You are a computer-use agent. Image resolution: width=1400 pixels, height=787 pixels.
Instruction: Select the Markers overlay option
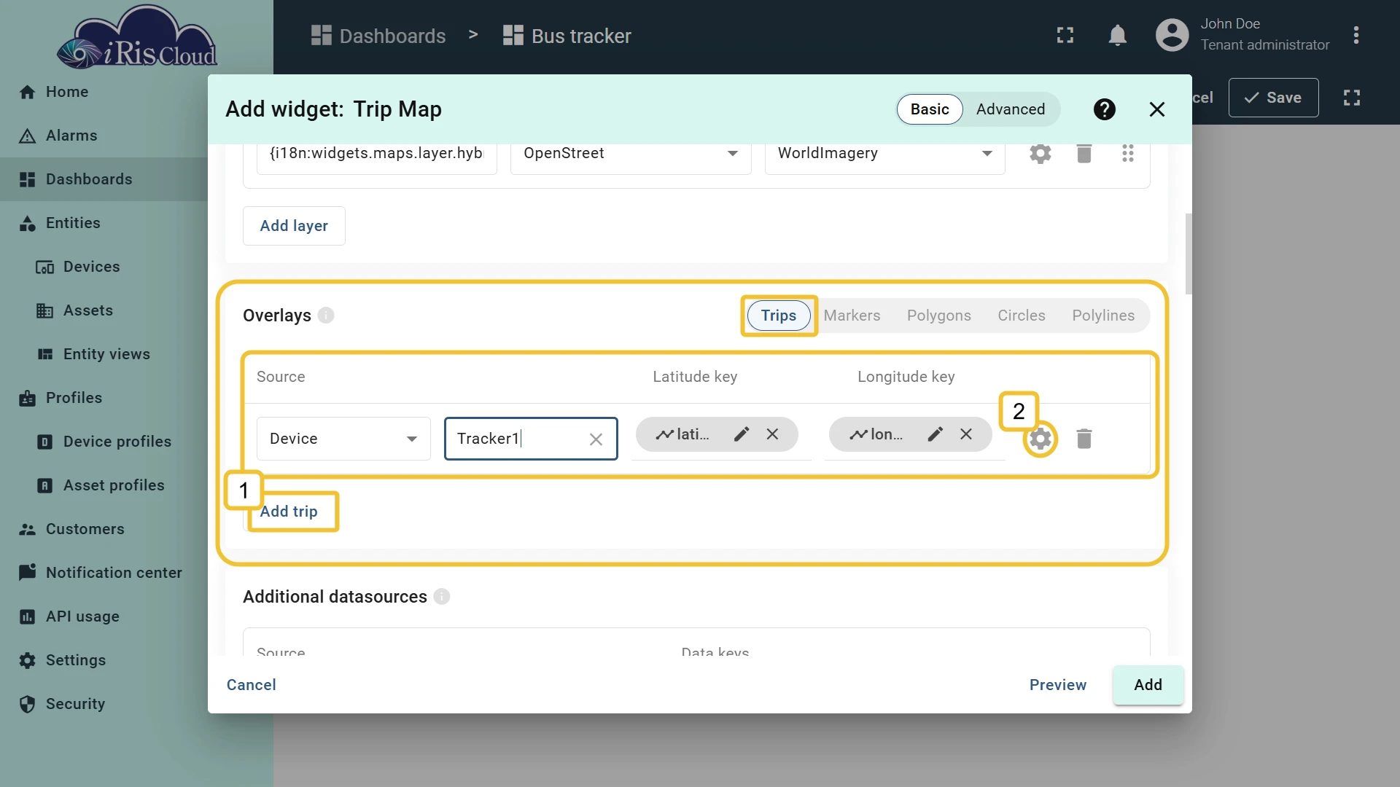[852, 316]
